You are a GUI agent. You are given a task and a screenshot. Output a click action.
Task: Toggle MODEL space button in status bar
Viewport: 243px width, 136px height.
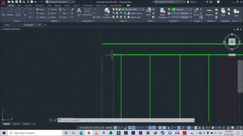[109, 128]
